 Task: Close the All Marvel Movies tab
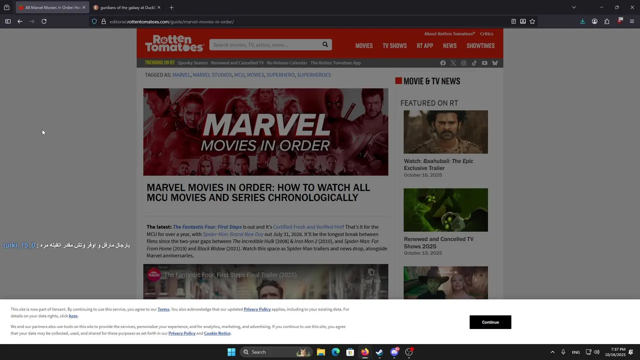pyautogui.click(x=83, y=7)
